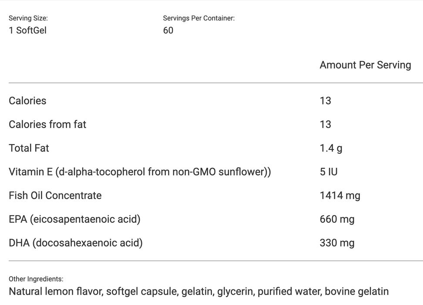Viewport: 423px width, 305px height.
Task: Select the servings count "60"
Action: tap(168, 30)
